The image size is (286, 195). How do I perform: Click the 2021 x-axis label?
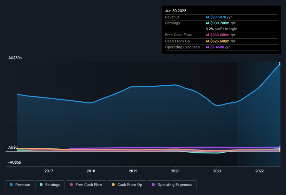217,171
